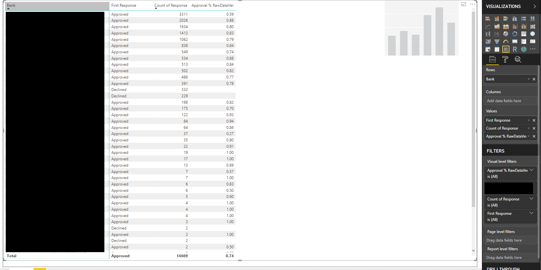Open the Analytics magnifier tab

pyautogui.click(x=518, y=59)
